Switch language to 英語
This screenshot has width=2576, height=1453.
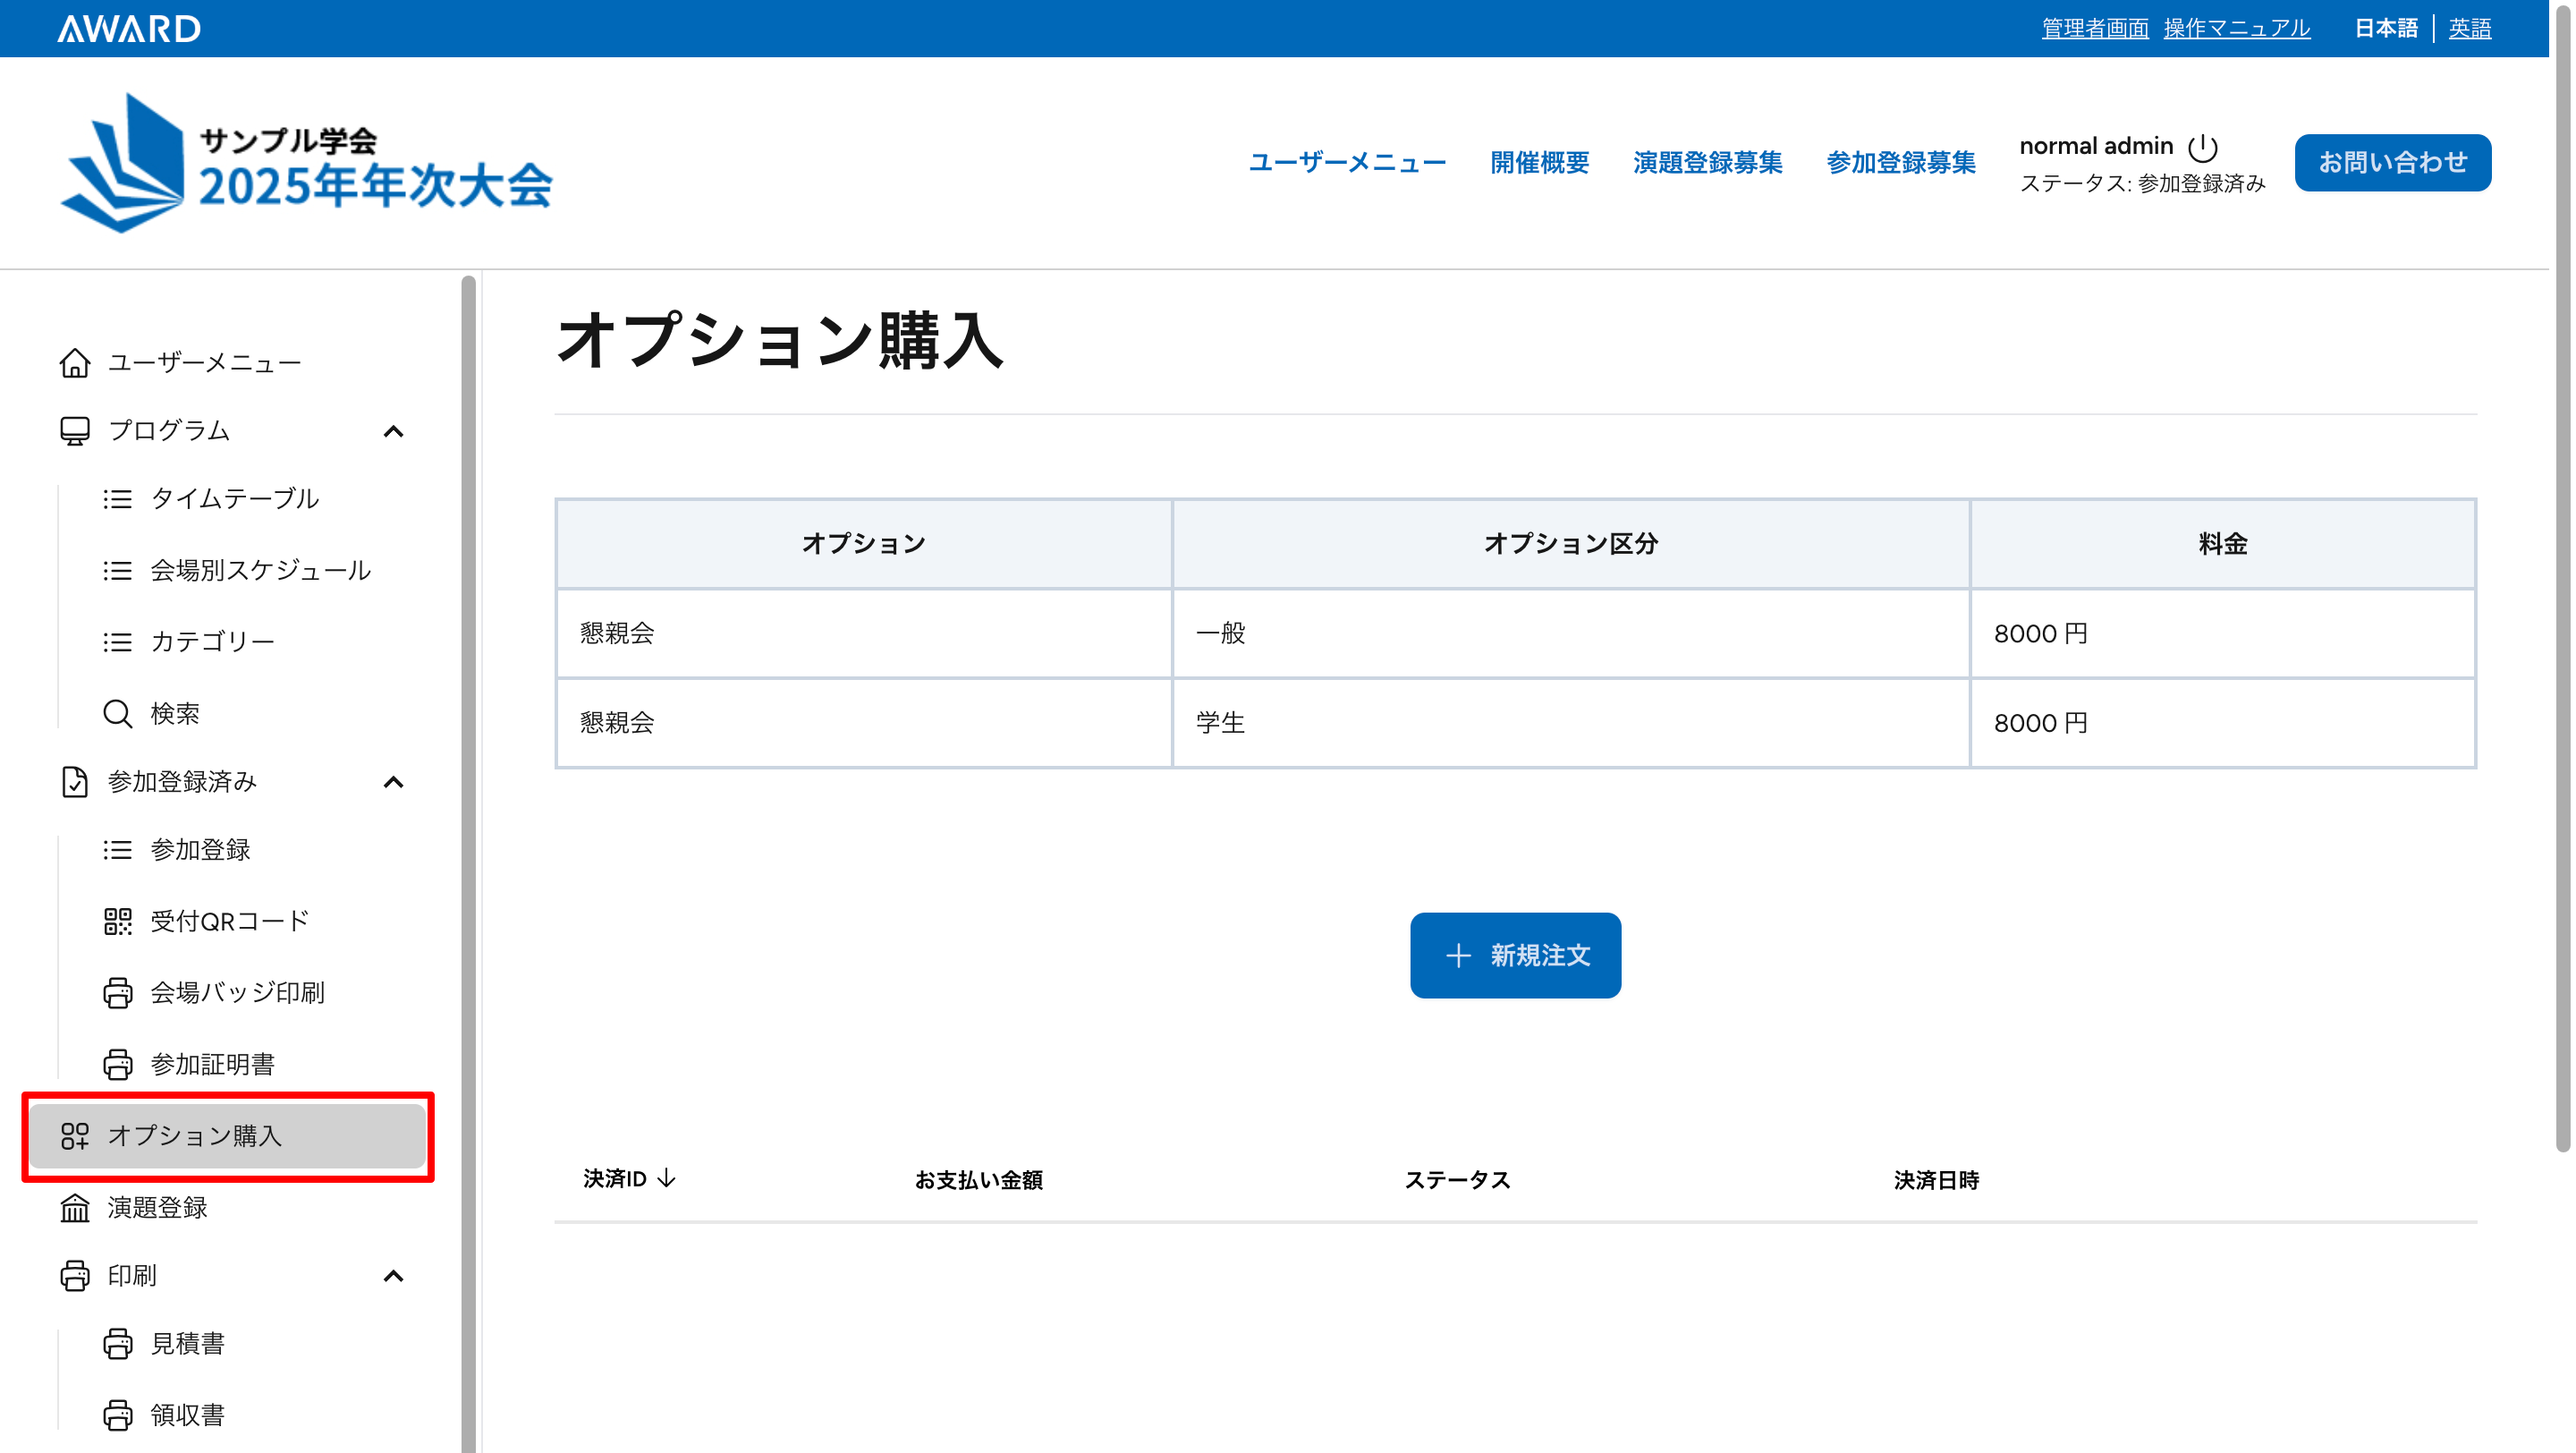click(x=2469, y=28)
